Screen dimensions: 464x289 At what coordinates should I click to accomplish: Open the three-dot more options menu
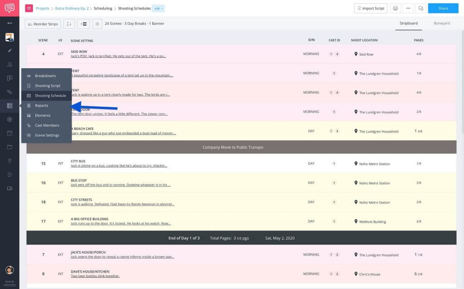click(408, 8)
